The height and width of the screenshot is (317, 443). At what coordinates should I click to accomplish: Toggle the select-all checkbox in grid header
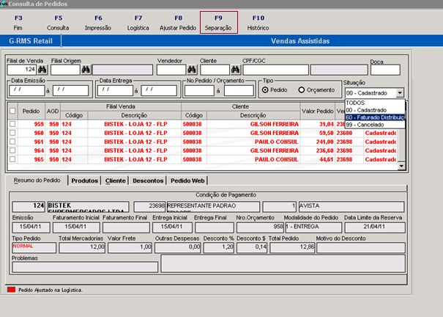(x=12, y=111)
